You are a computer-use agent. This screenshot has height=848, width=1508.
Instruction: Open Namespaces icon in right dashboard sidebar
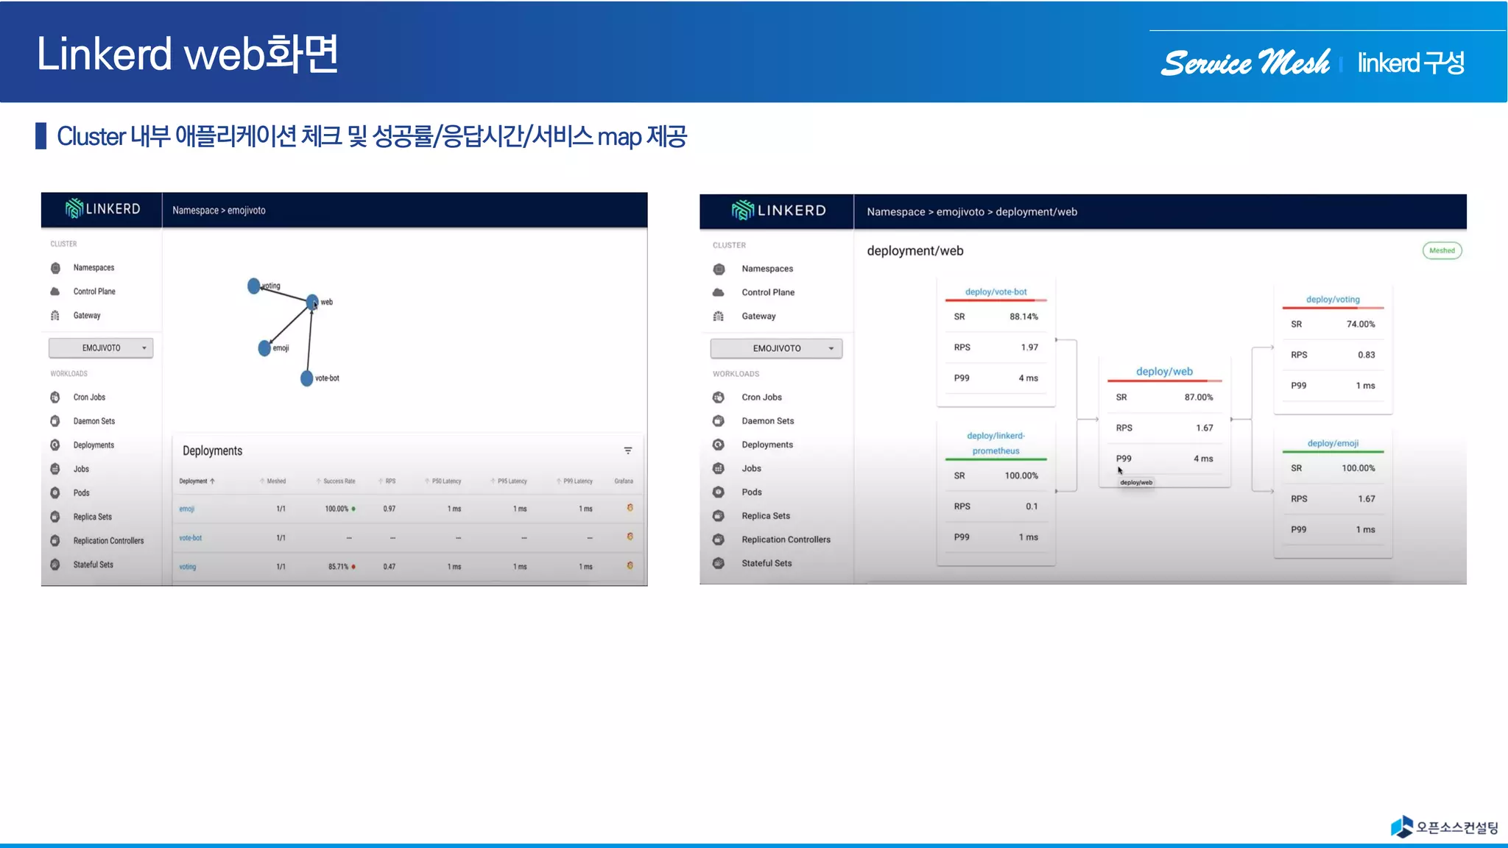tap(719, 269)
